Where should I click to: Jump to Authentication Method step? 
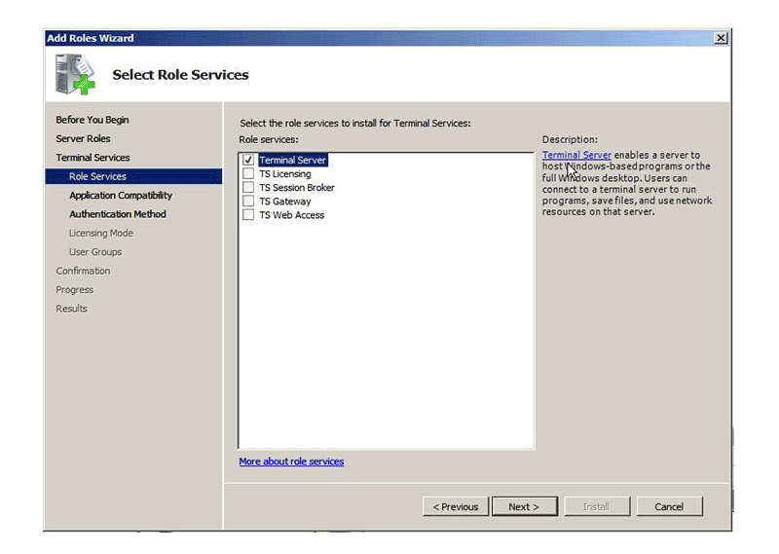(118, 214)
